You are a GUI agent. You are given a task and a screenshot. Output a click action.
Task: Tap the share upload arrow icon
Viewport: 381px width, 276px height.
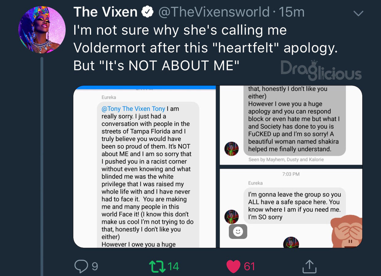click(x=309, y=266)
